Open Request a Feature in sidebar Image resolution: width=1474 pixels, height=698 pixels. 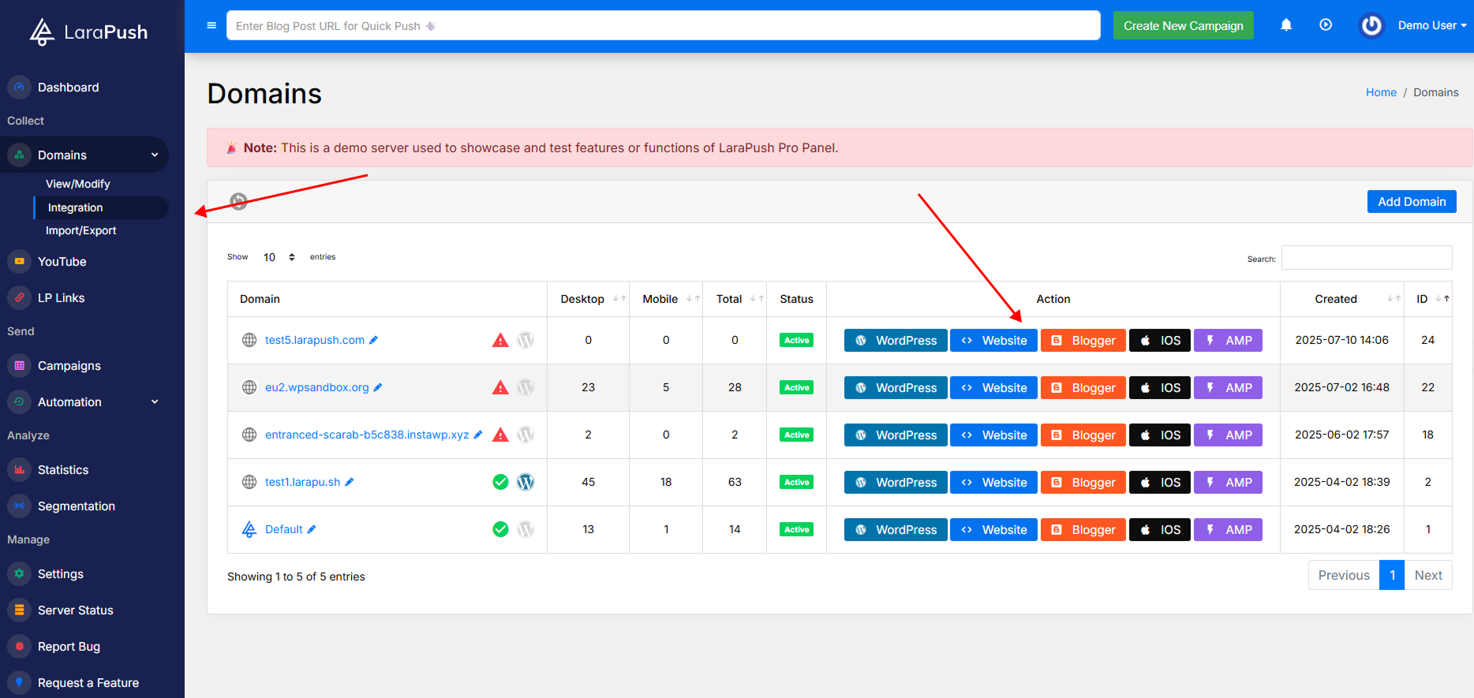(x=88, y=683)
